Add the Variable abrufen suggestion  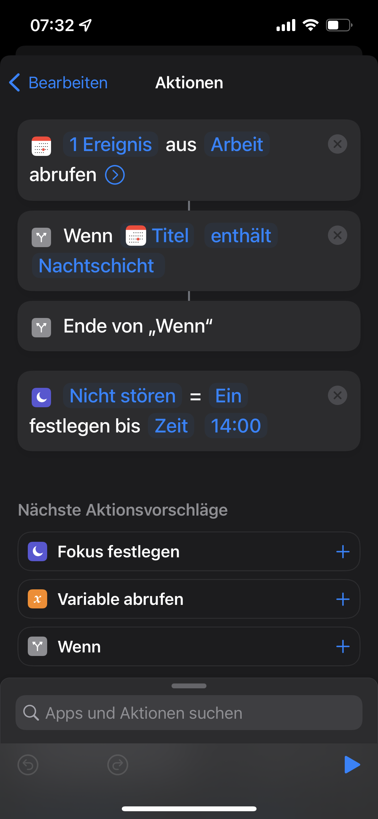pyautogui.click(x=342, y=599)
